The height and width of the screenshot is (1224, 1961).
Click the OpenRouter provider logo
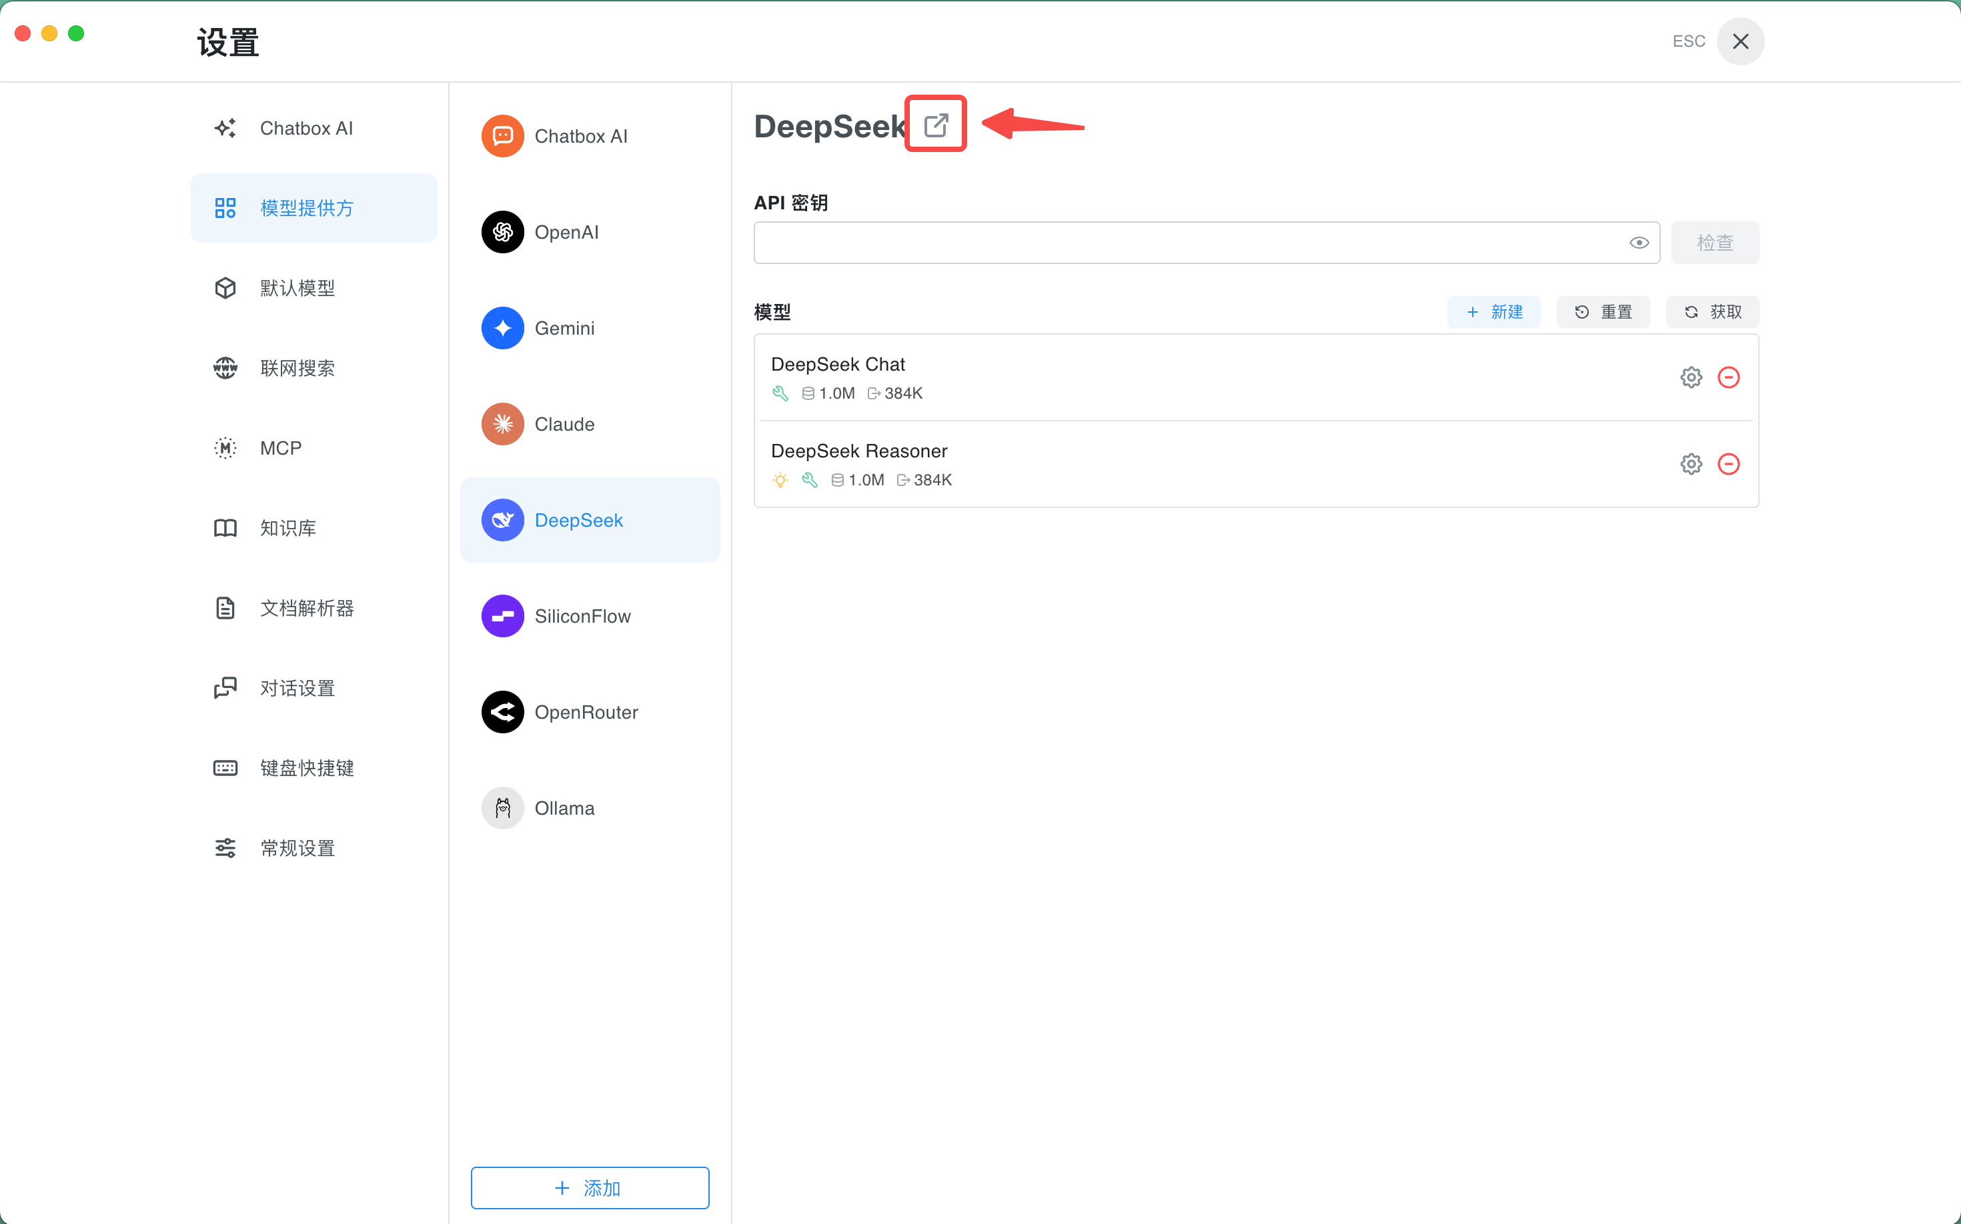(502, 713)
